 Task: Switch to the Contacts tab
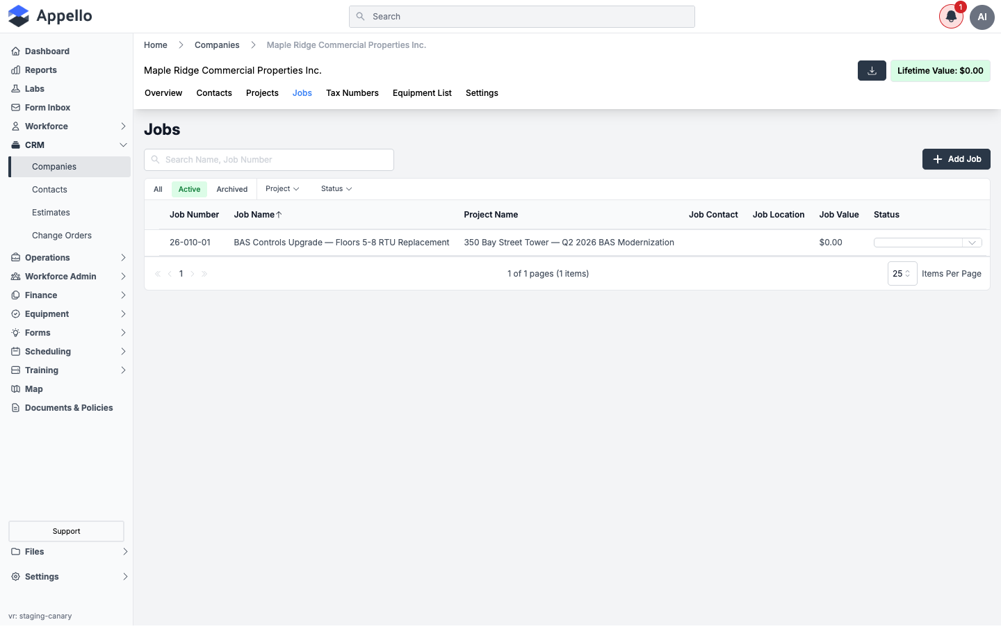coord(214,93)
